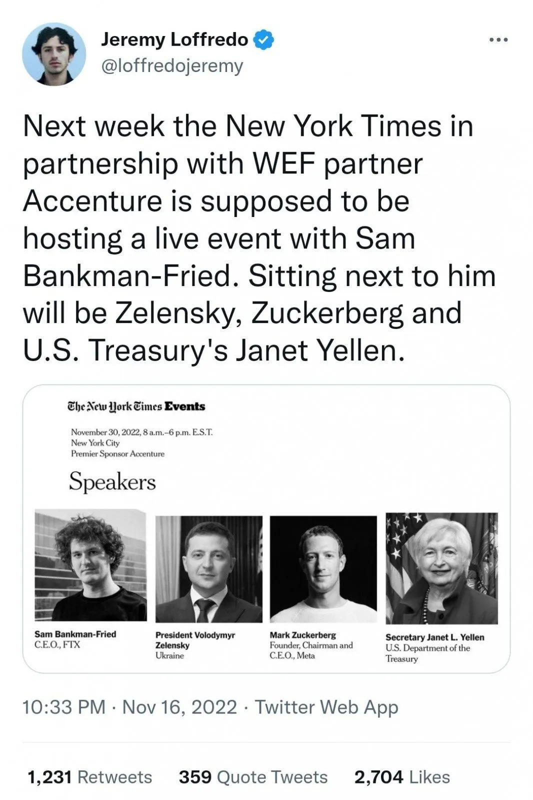Open the three-dot more options menu
Screen dimensions: 533x800
coord(498,40)
